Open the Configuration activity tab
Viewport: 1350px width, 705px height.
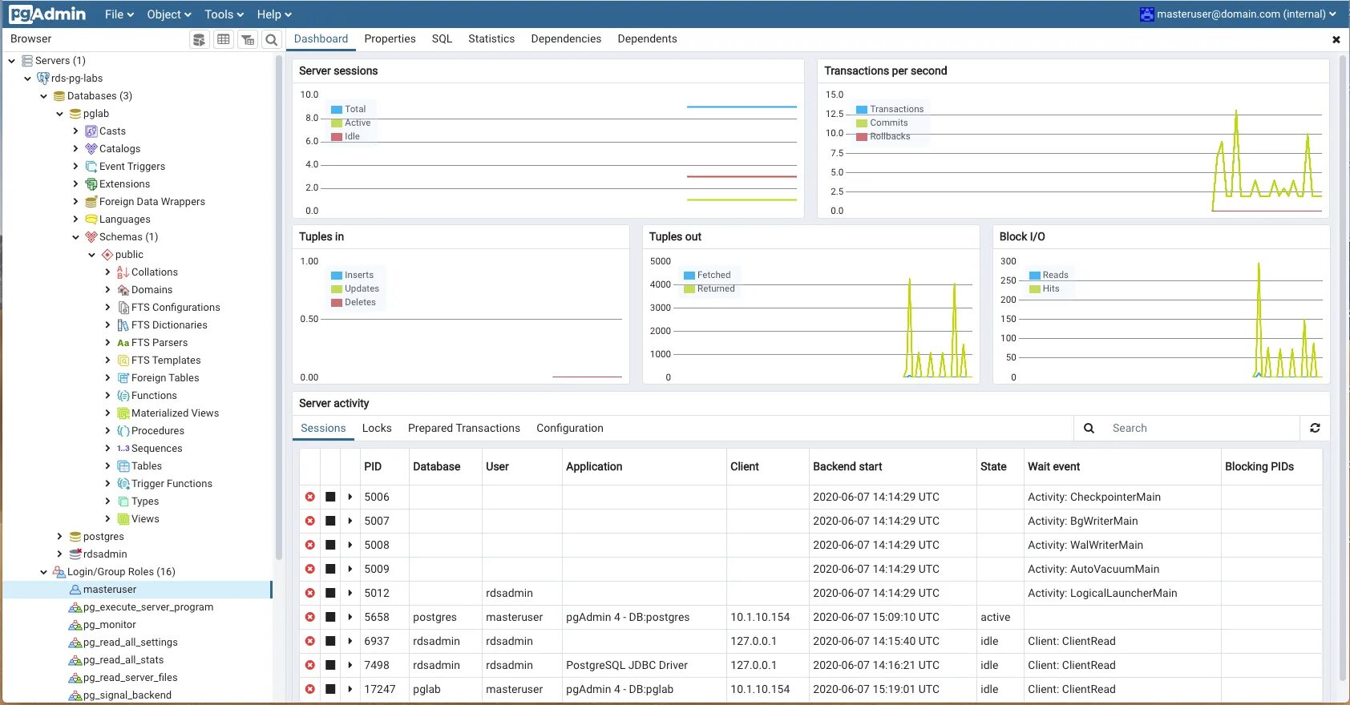click(570, 428)
